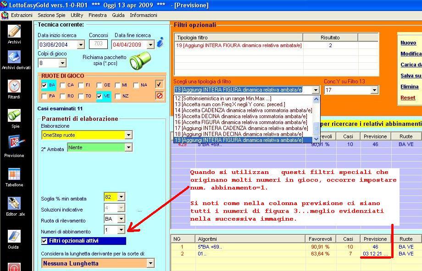Select filter 17 Aggiungi INTERA CADENZA option
Image resolution: width=422 pixels, height=271 pixels.
[243, 128]
